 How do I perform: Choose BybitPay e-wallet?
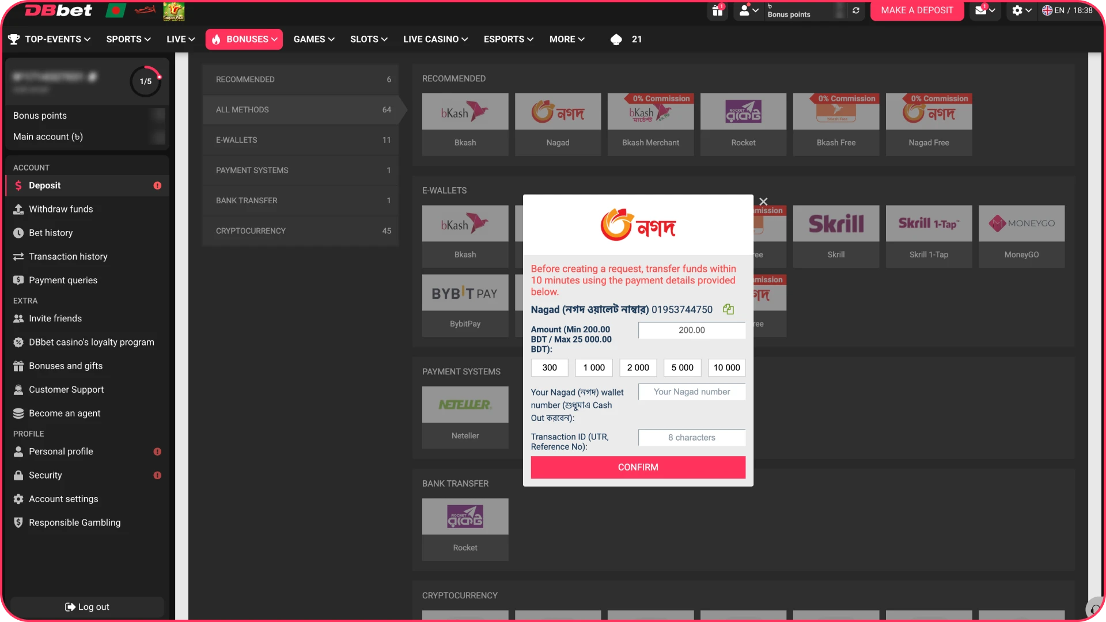pos(465,305)
